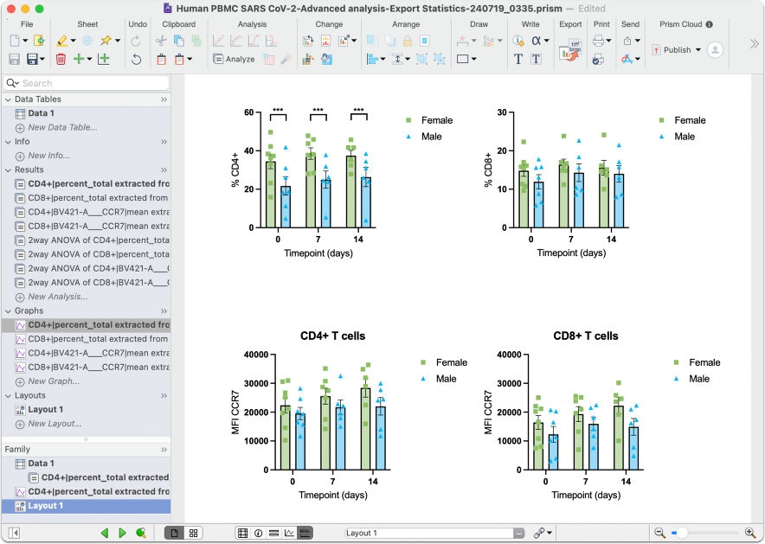The width and height of the screenshot is (765, 544).
Task: Collapse the Data Tables section
Action: click(8, 99)
